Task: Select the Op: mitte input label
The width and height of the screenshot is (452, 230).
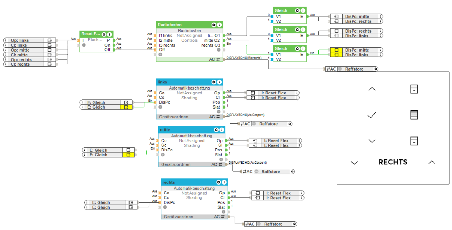Action: pos(20,50)
